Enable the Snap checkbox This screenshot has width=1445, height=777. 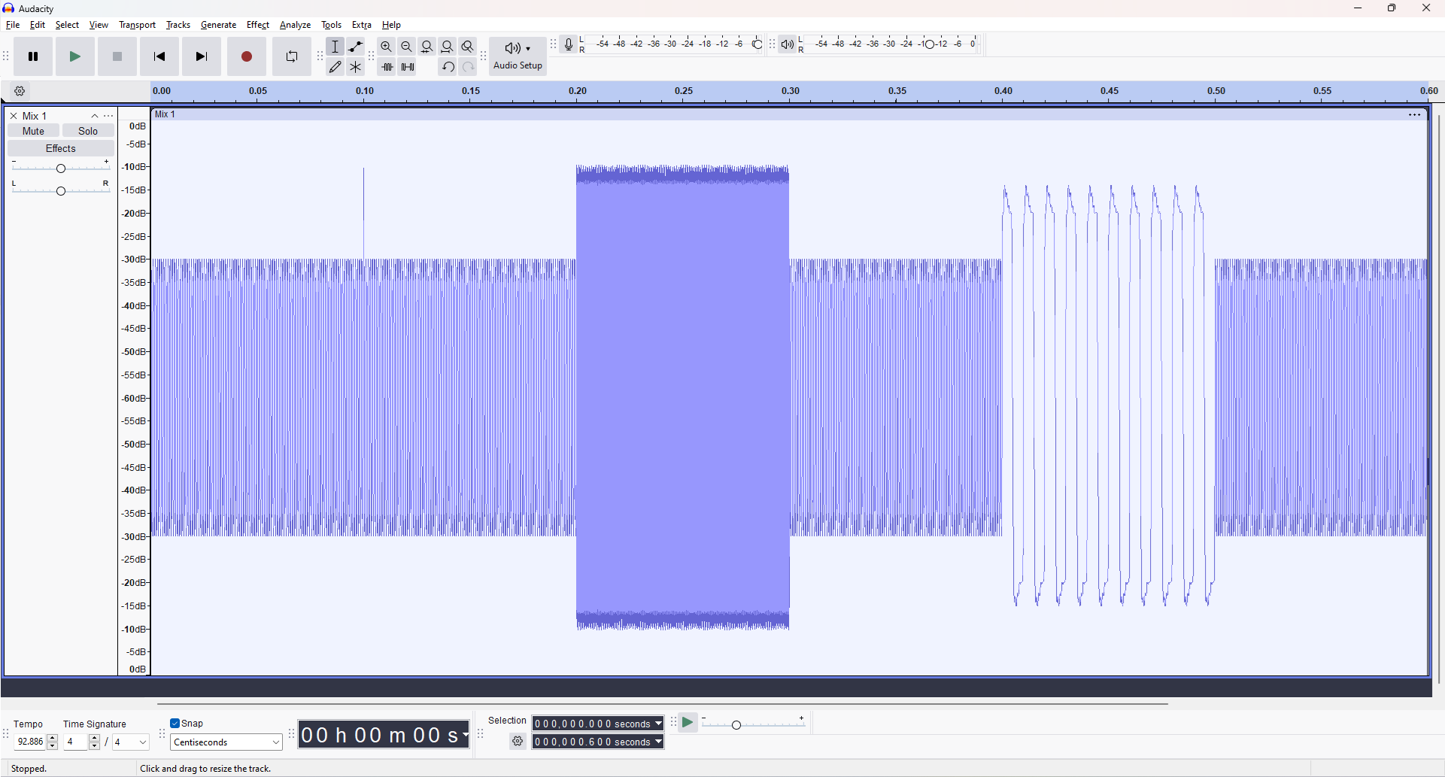[174, 723]
